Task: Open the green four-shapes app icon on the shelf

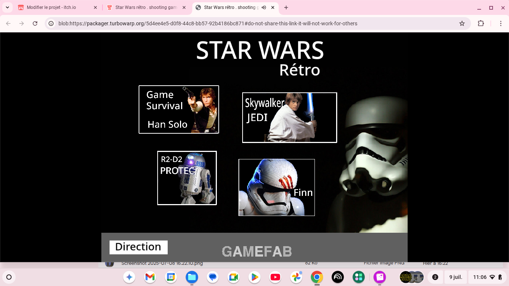Action: coord(359,277)
